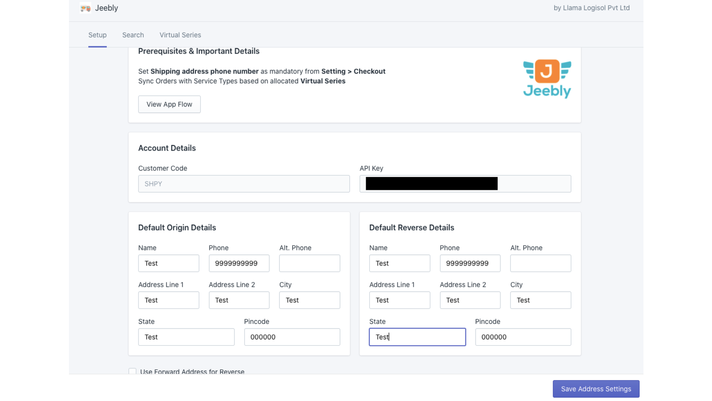Click the by Llama Logisol Pvt Ltd text
712x401 pixels.
click(x=592, y=8)
